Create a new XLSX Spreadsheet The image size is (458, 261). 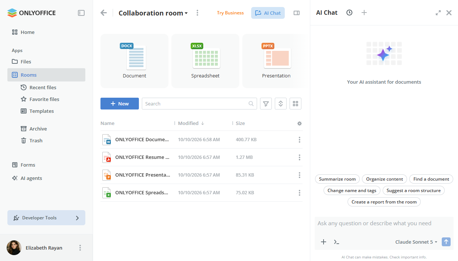[x=205, y=61]
